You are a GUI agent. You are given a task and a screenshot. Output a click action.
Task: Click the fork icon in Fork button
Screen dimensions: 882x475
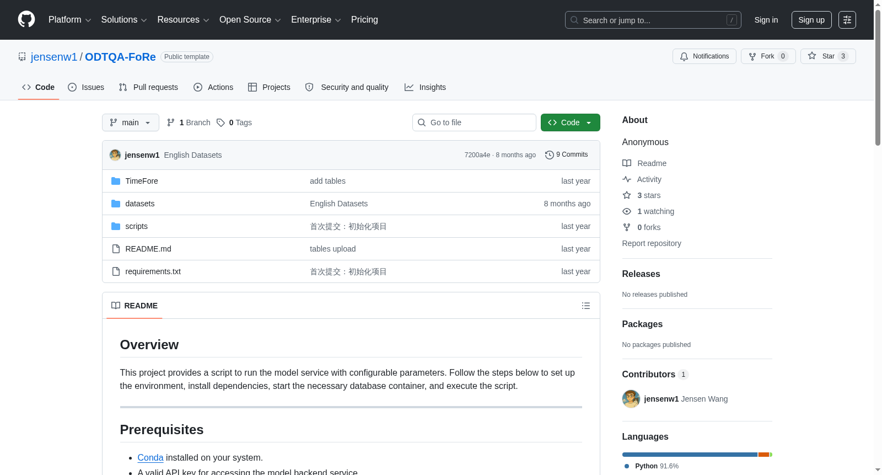752,56
